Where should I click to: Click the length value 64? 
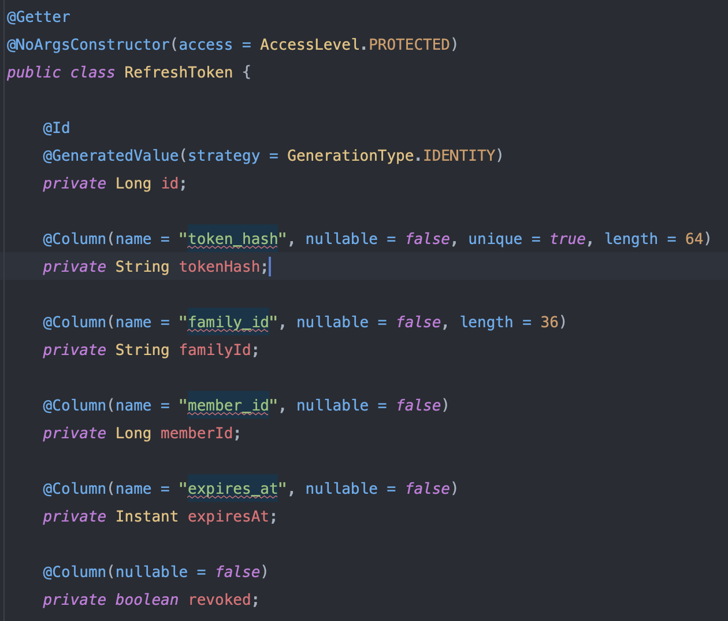tap(694, 239)
